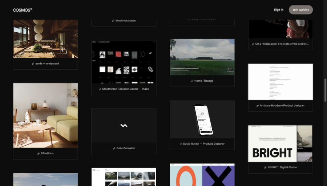Click the Home | Raaago link label
Screen dimensions: 327x186
point(204,81)
